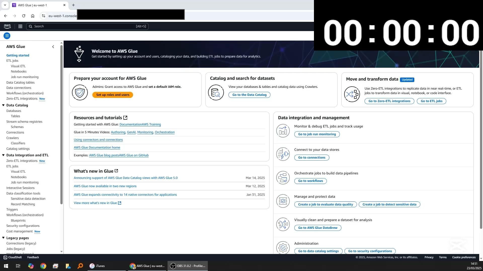The height and width of the screenshot is (271, 483).
Task: Collapse the Legacy pages section
Action: tap(4, 238)
